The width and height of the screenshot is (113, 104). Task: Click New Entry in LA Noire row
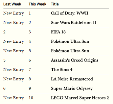14,79
